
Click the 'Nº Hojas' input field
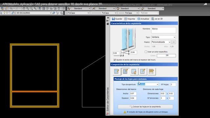pos(173,85)
